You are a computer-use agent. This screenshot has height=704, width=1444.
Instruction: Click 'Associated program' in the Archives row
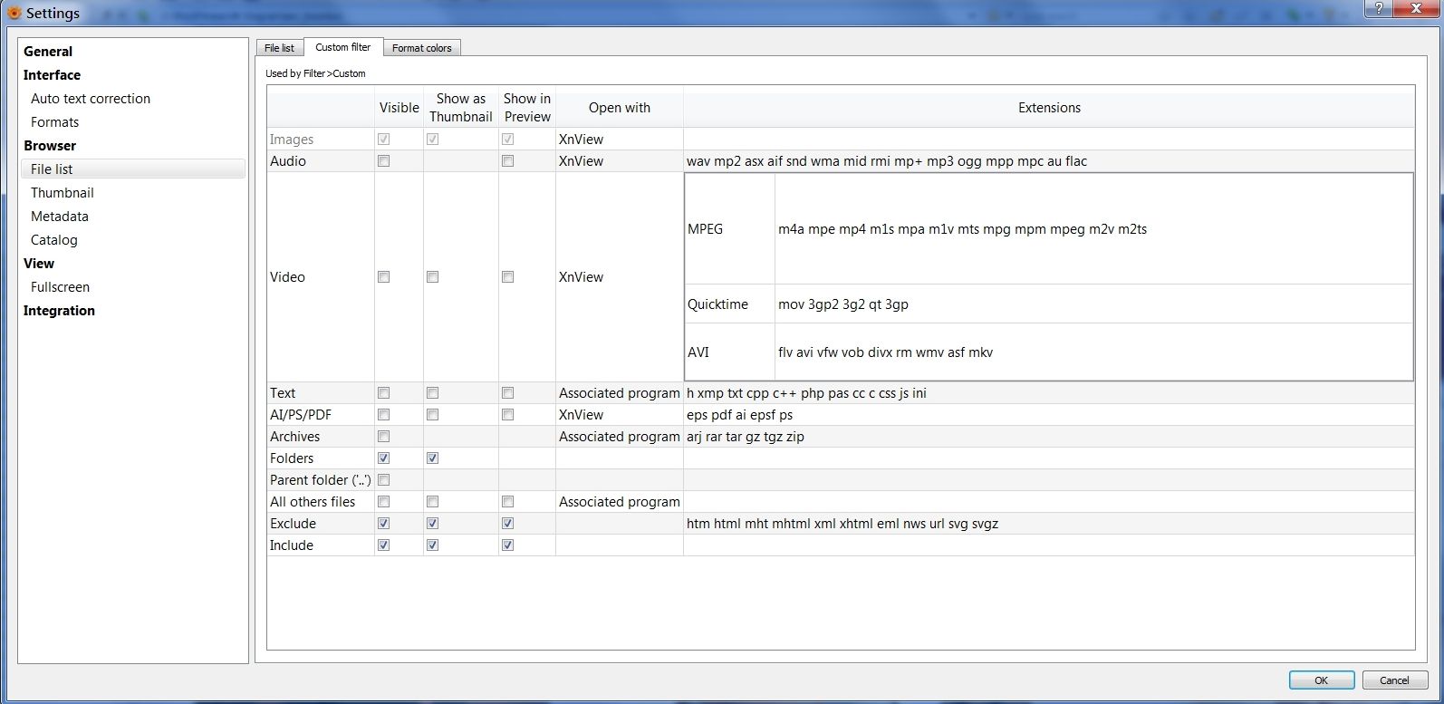(x=620, y=437)
